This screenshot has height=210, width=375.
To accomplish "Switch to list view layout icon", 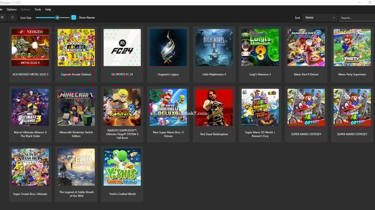I will click(x=2, y=18).
